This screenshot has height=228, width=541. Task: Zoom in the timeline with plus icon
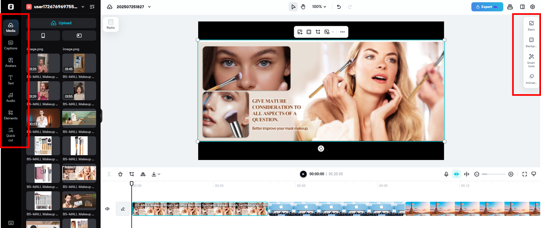pos(511,174)
